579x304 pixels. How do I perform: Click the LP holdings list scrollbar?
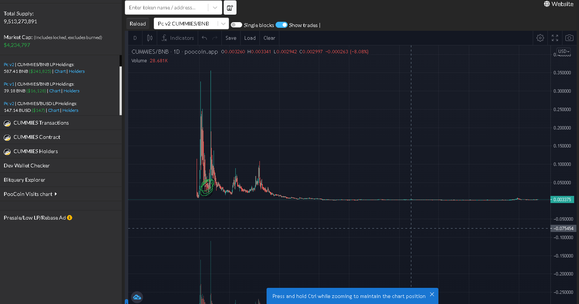click(x=121, y=90)
